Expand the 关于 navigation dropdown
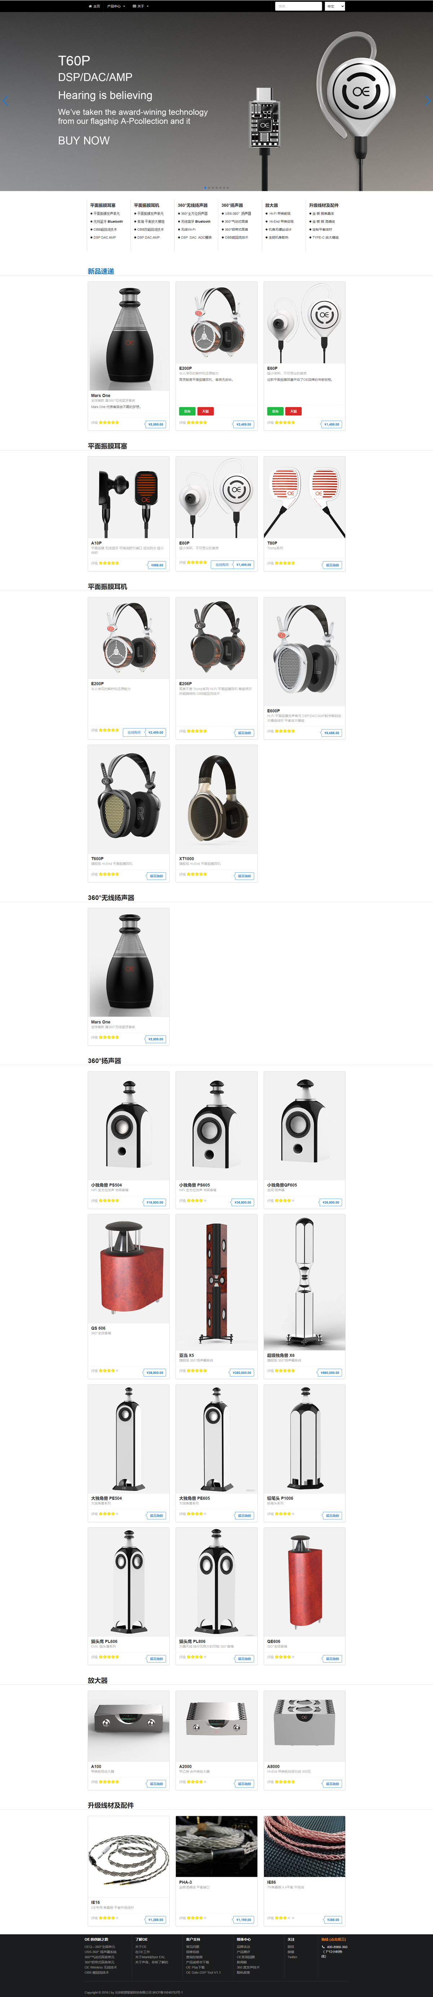The height and width of the screenshot is (1997, 433). click(141, 5)
